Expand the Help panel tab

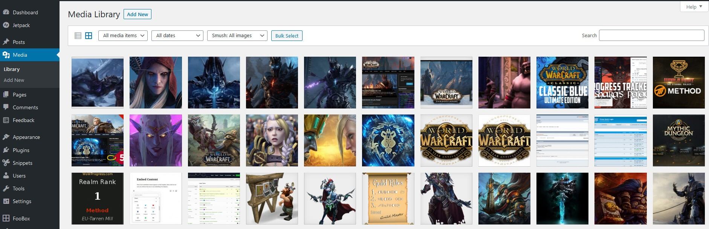coord(694,7)
